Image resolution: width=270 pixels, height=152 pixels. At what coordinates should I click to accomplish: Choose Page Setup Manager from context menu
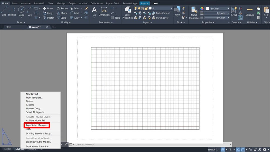[x=37, y=125]
